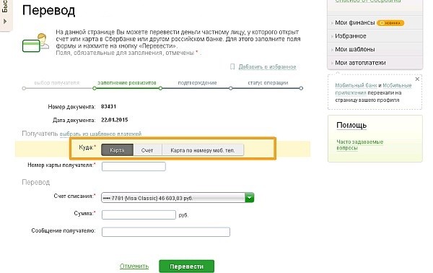This screenshot has width=433, height=273.
Task: Select the Счет transfer destination option
Action: click(147, 150)
